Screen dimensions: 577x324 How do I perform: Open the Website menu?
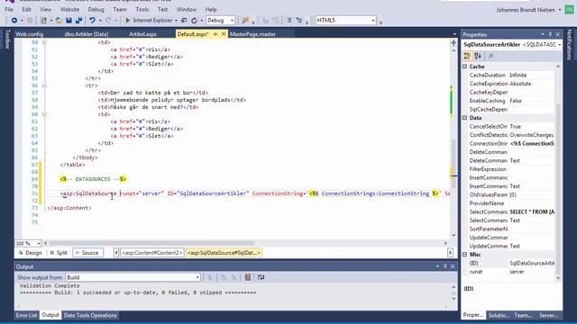tap(69, 10)
